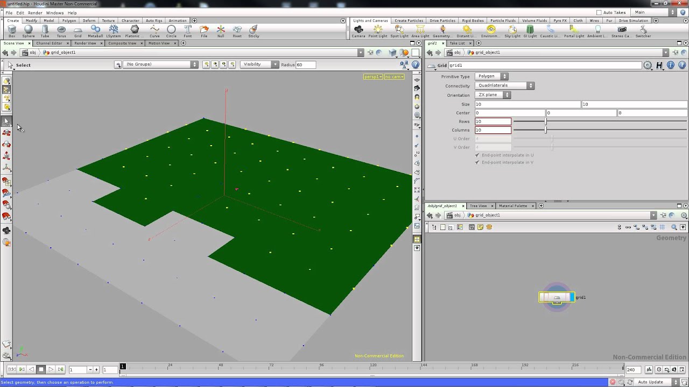Enable the Auto Takes checkbox
Image resolution: width=689 pixels, height=387 pixels.
(x=599, y=12)
